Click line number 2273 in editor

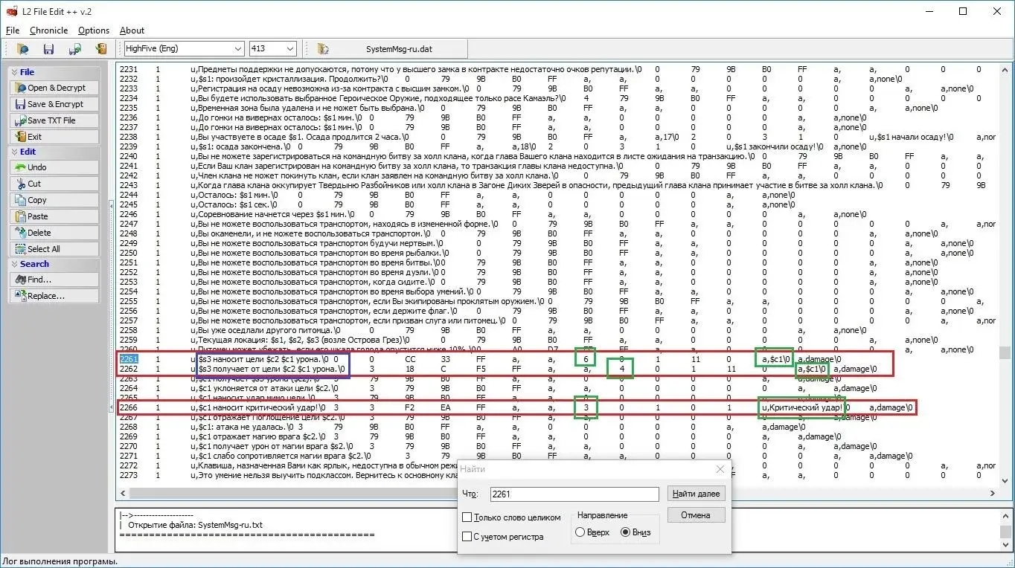pyautogui.click(x=129, y=475)
